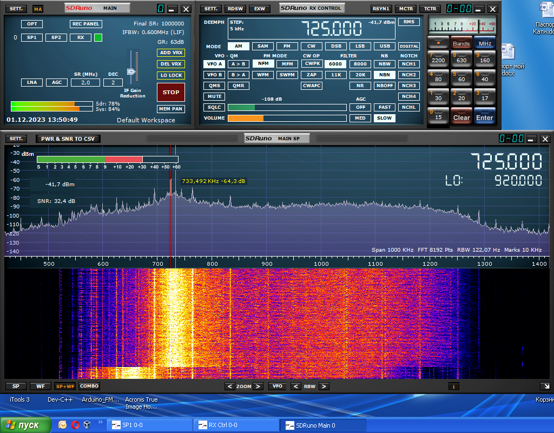Select the COMBO view
Image resolution: width=554 pixels, height=433 pixels.
coord(89,386)
